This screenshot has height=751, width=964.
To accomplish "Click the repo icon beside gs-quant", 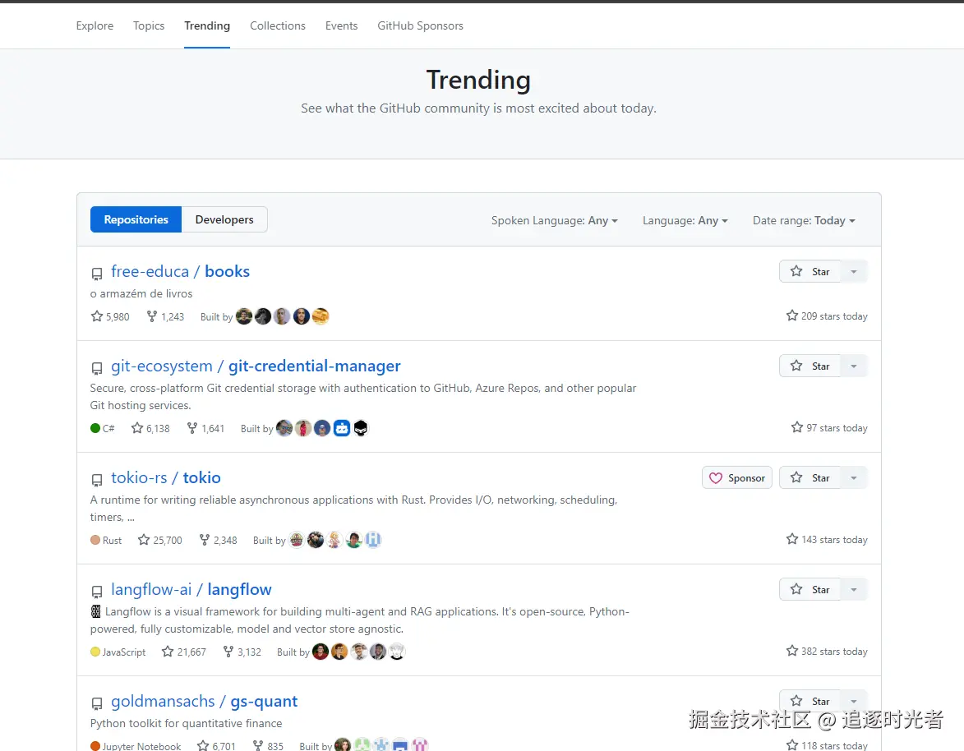I will point(96,703).
